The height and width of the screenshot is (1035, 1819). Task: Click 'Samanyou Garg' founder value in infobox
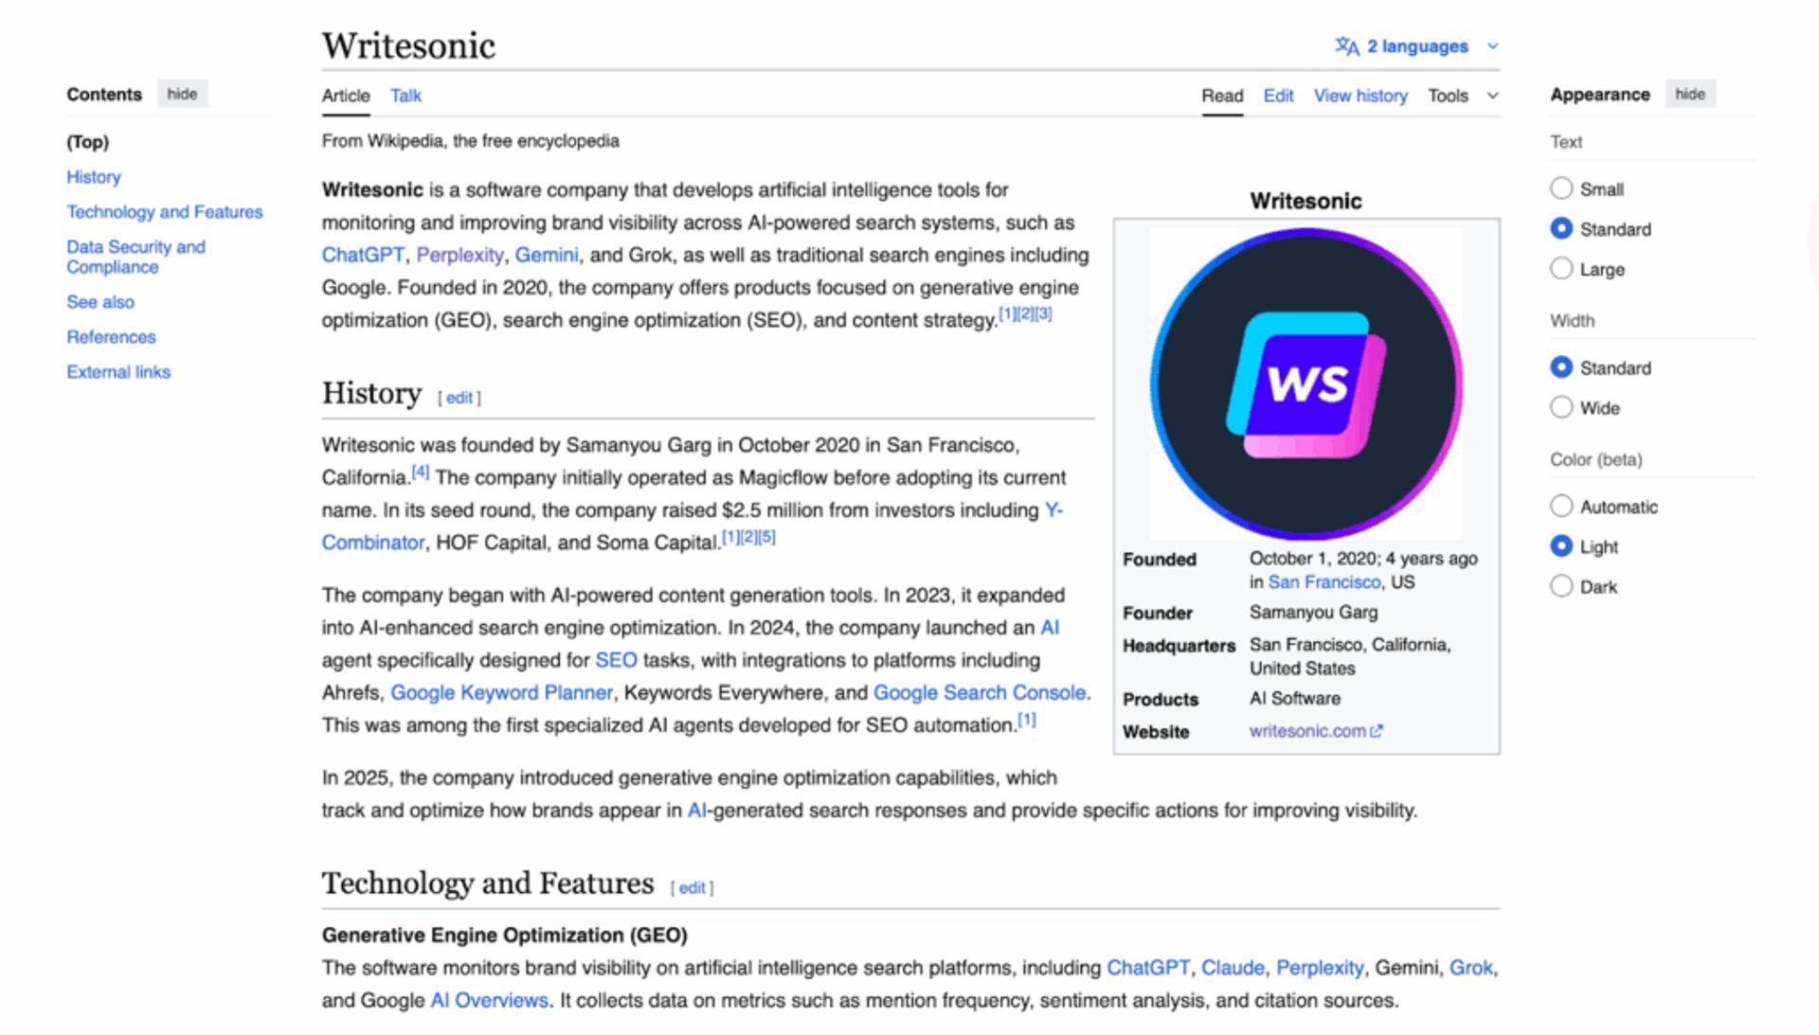click(x=1313, y=613)
